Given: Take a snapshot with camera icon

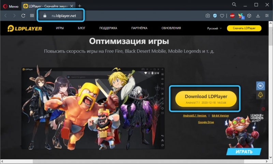Looking at the screenshot, I should [208, 16].
